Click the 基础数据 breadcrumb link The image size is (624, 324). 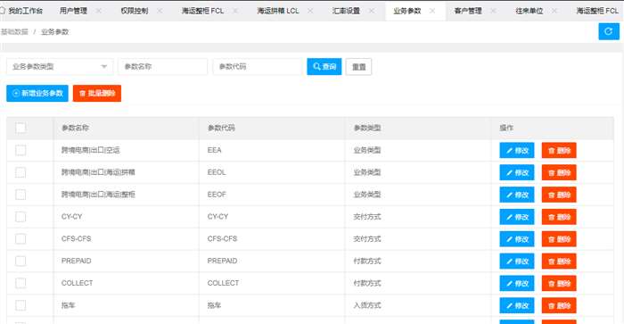point(14,31)
